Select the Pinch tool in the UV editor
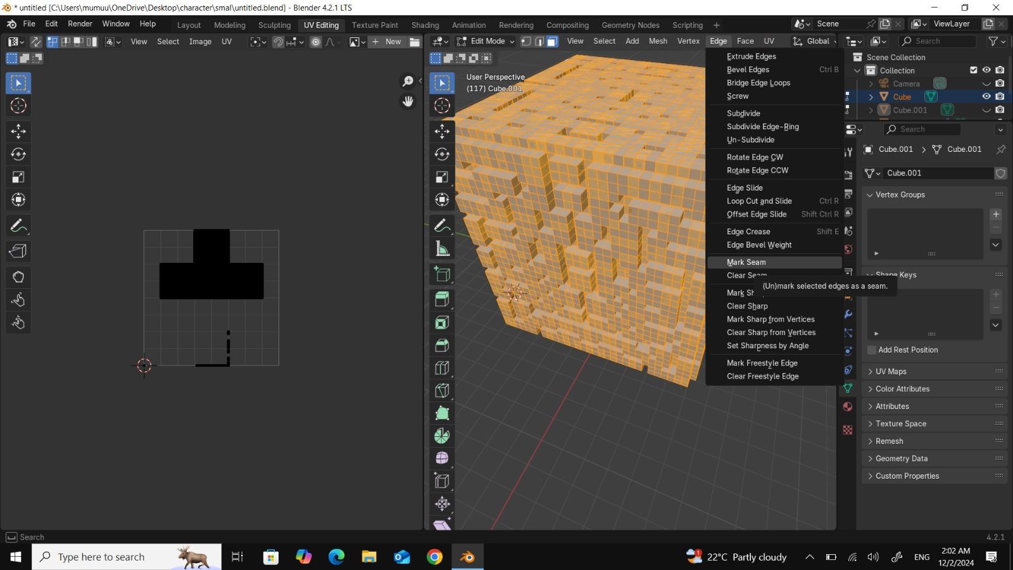The height and width of the screenshot is (570, 1013). [18, 322]
